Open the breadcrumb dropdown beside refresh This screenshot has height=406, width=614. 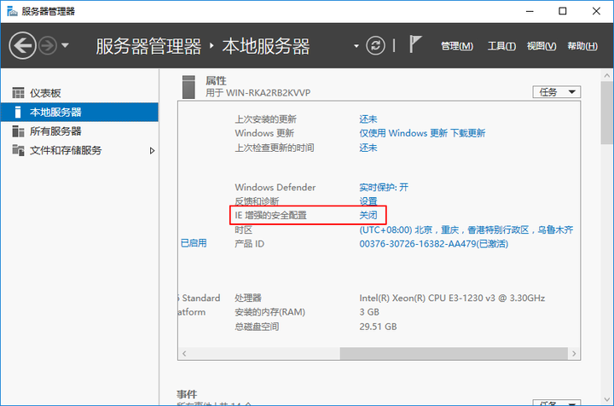[356, 46]
